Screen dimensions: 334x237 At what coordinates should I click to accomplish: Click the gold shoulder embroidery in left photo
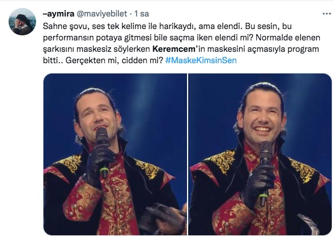(x=70, y=163)
